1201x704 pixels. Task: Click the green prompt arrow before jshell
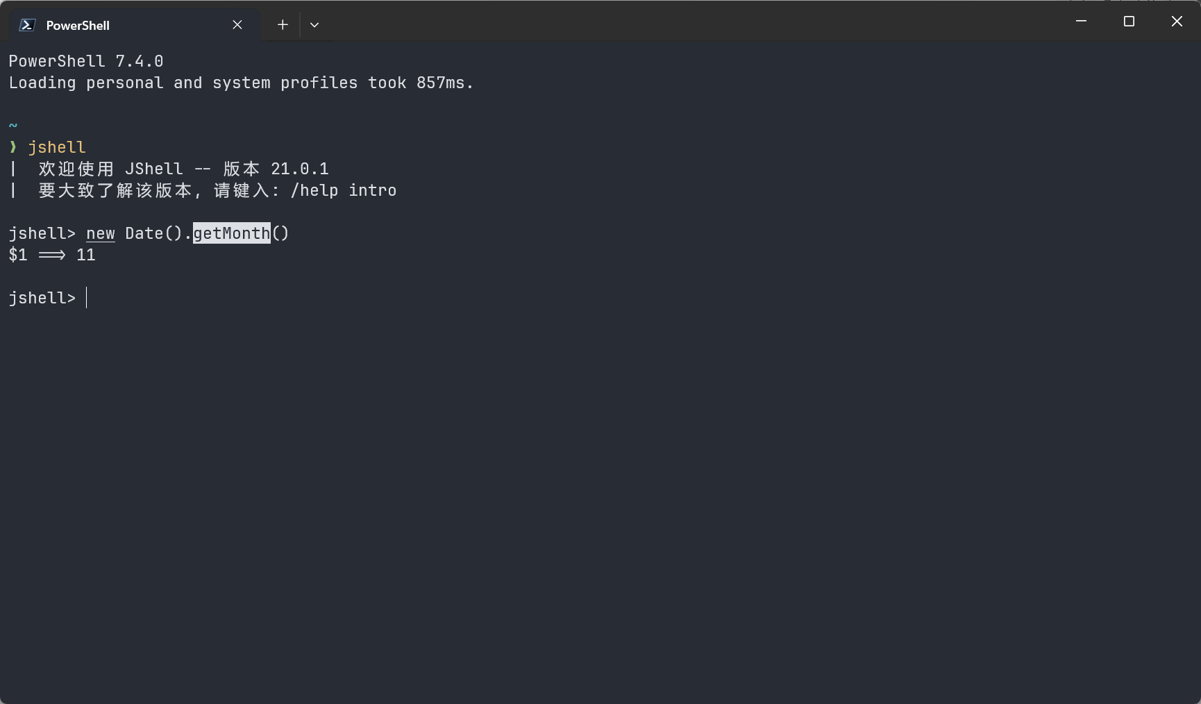pos(12,146)
